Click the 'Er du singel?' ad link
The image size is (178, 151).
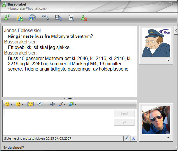[x=14, y=148]
